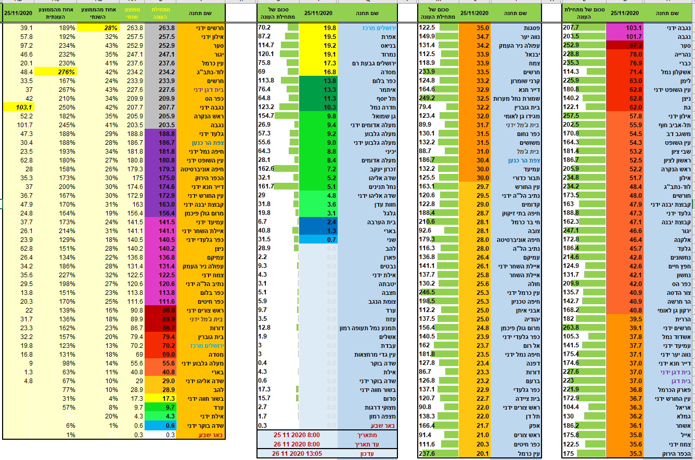
Task: Click the 249.2 data bar cell
Action: [x=437, y=98]
